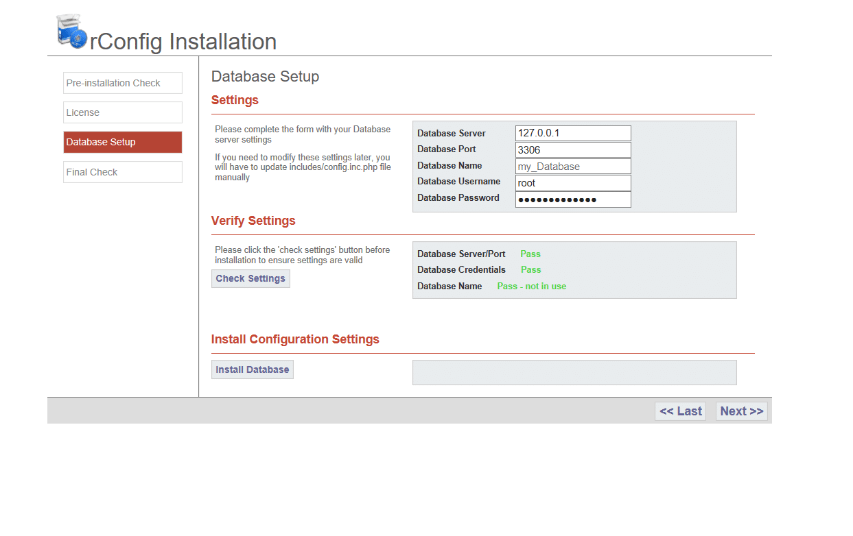Click the Check Settings button

[x=250, y=278]
